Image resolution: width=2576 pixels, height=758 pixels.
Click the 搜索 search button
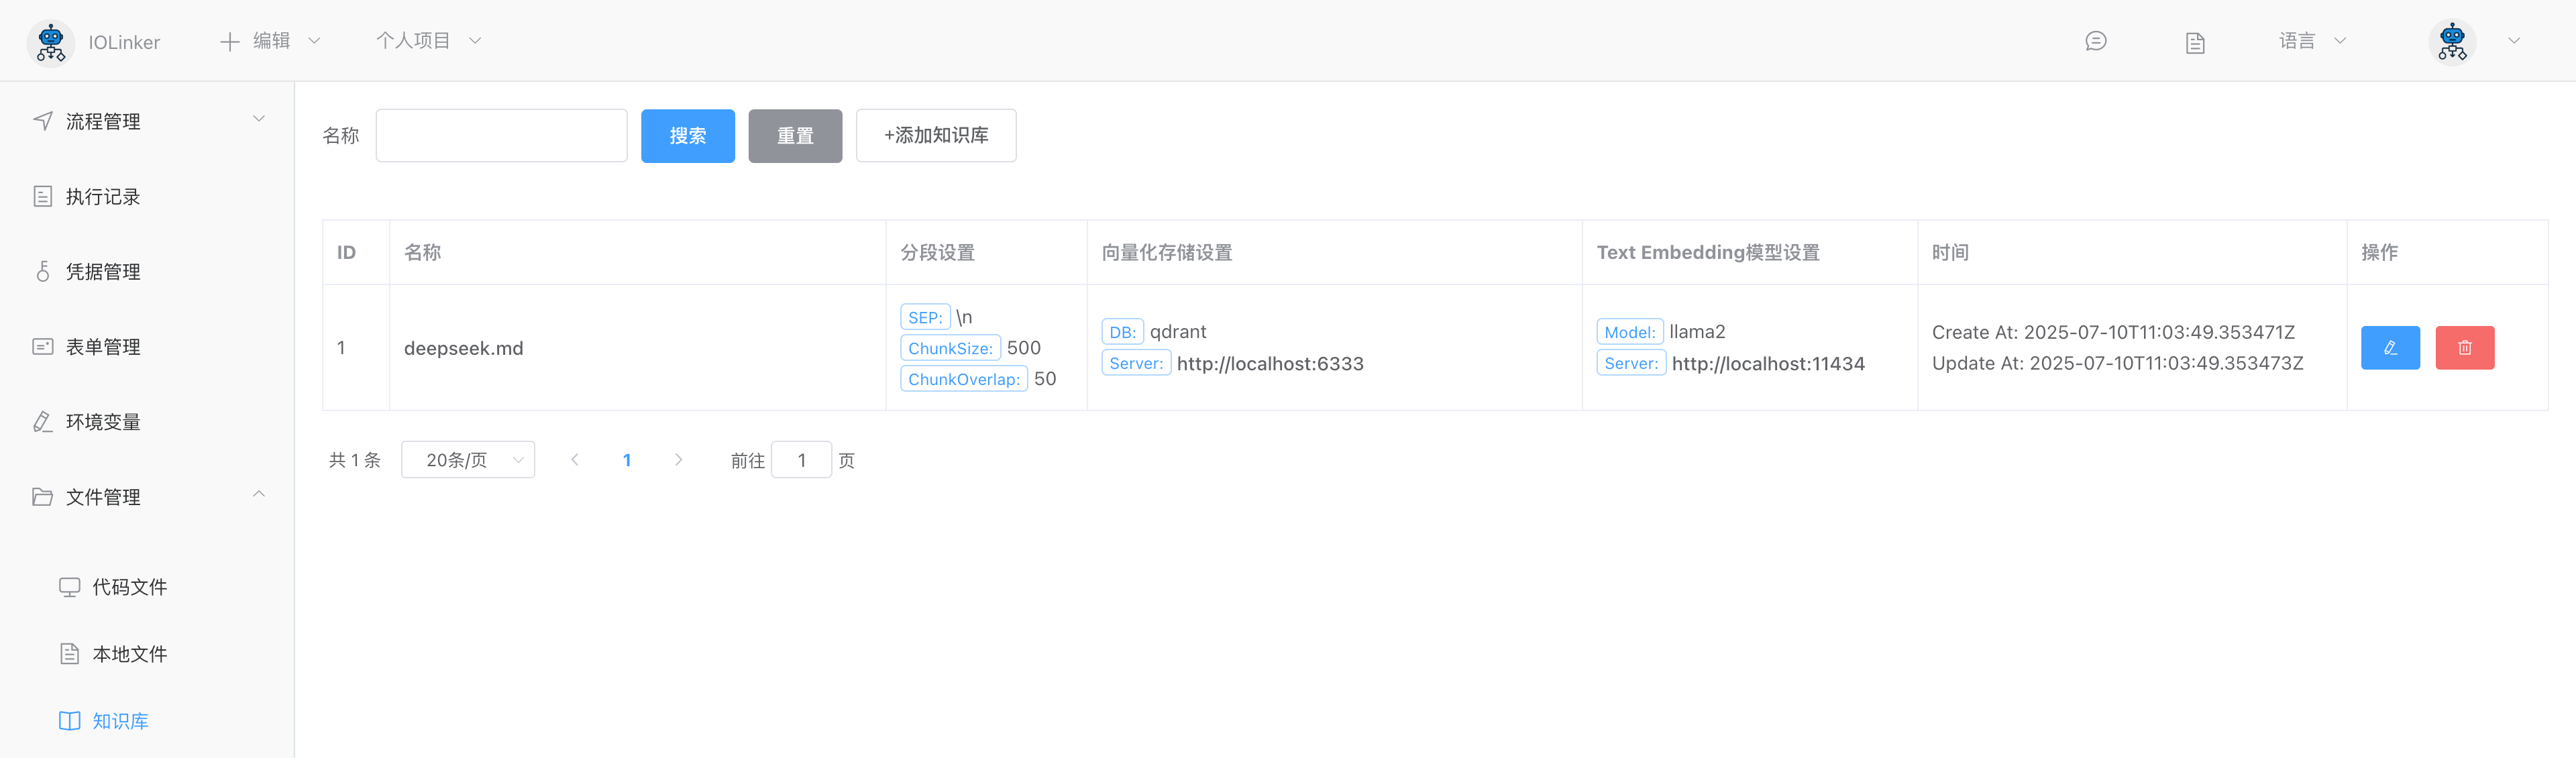[x=687, y=136]
